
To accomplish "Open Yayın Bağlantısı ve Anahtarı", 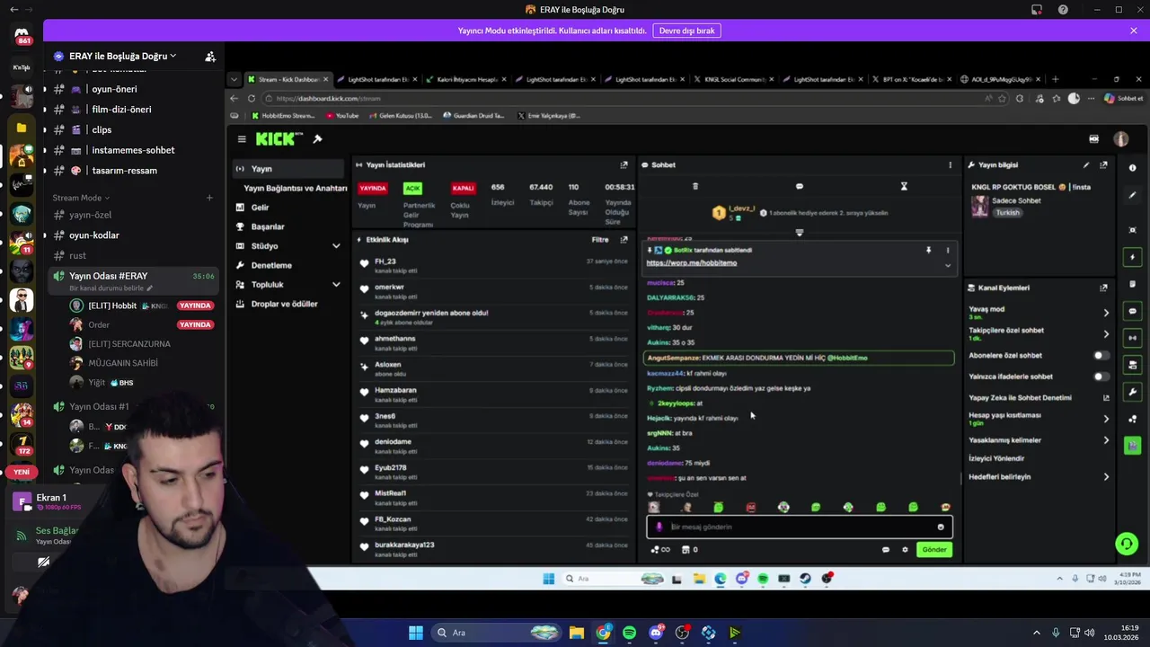I will pos(295,188).
